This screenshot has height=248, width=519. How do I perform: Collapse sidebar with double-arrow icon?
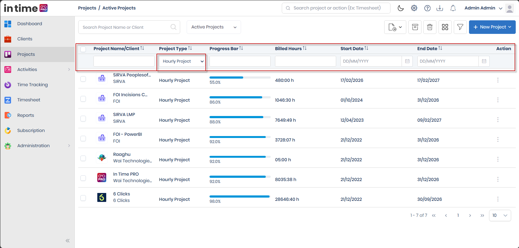pos(68,241)
